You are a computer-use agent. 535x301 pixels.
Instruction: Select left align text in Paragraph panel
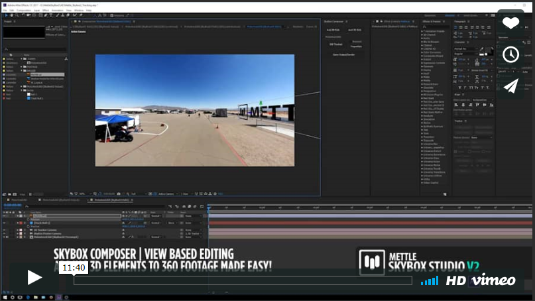455,27
